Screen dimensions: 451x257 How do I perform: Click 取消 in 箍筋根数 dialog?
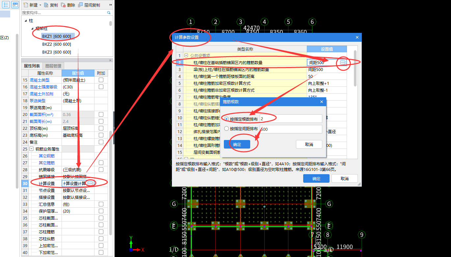(309, 144)
